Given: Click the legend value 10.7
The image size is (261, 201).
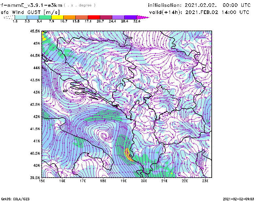Looking at the screenshot, I should tap(64, 21).
